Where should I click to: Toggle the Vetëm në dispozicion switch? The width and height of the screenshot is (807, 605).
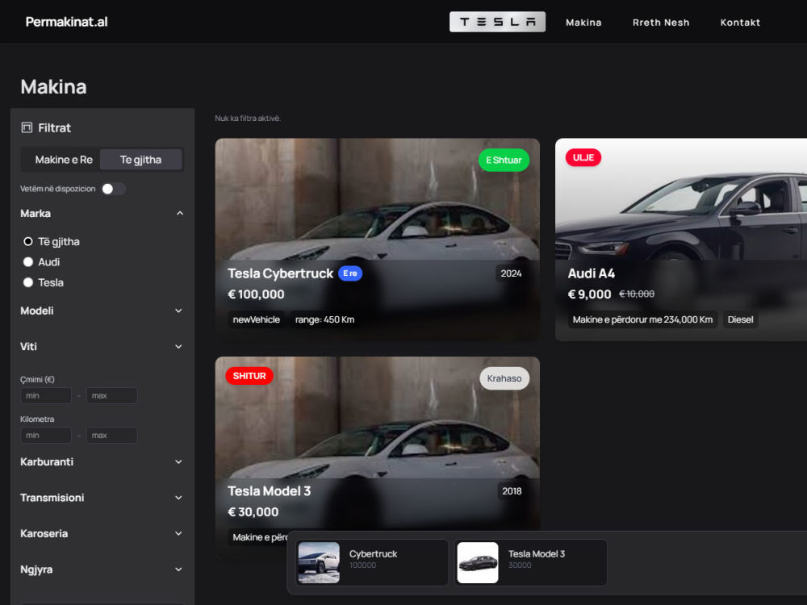[x=113, y=189]
